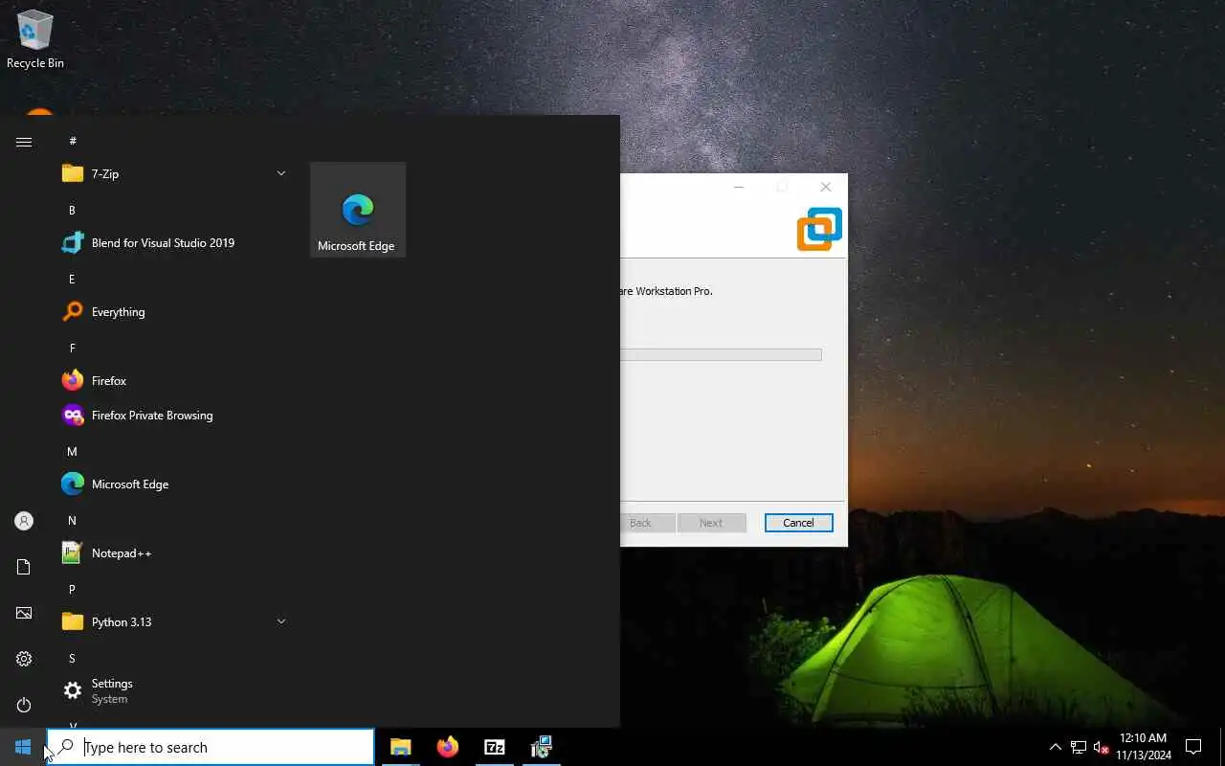Open the VMware installer taskbar icon
Screen dimensions: 1225x766
click(541, 747)
